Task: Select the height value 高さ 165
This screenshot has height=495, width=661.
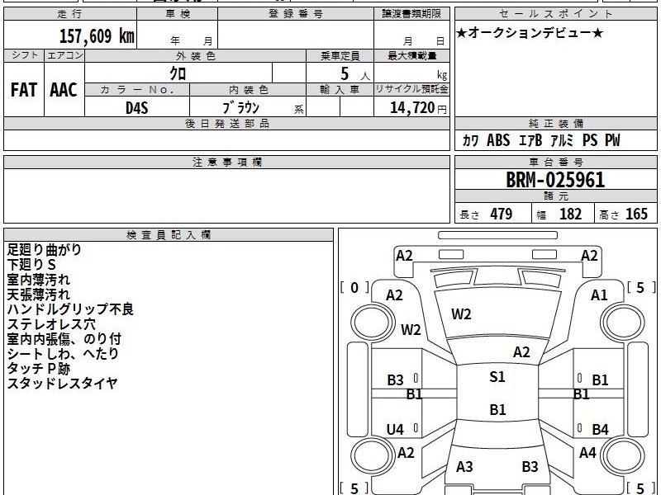Action: click(x=623, y=214)
